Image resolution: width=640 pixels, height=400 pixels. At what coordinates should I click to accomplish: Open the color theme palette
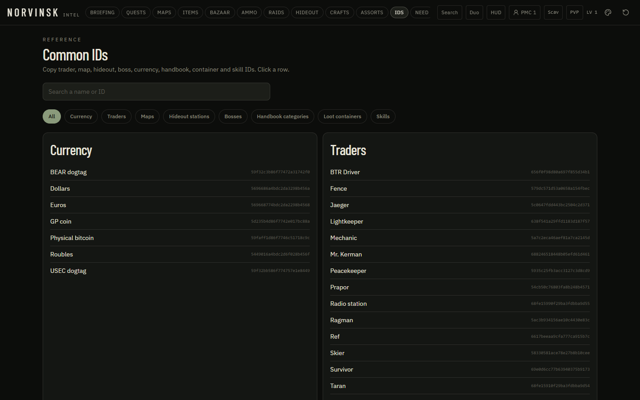click(608, 12)
